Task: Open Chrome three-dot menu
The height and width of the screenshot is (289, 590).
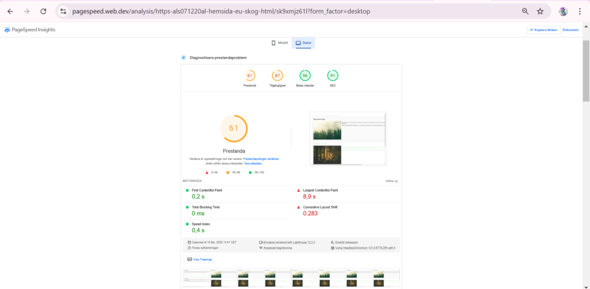Action: [580, 12]
